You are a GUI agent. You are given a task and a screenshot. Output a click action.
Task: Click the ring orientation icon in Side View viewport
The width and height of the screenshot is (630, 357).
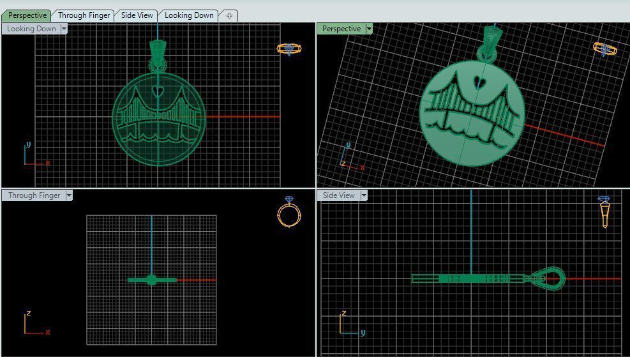pyautogui.click(x=604, y=211)
